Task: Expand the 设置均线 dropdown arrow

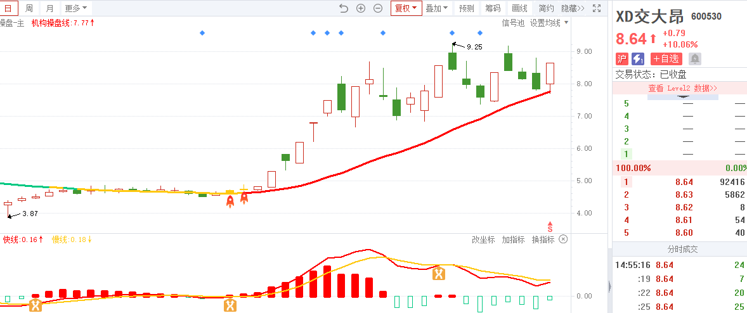Action: [566, 23]
